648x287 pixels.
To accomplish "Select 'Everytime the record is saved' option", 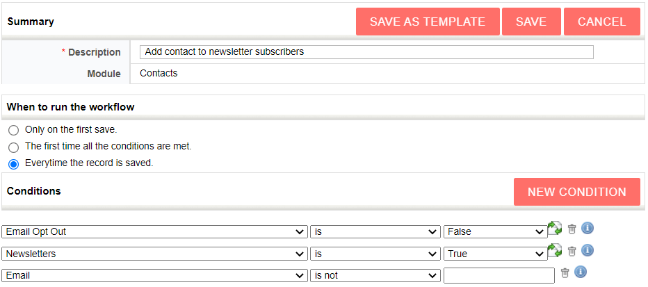I will tap(13, 164).
